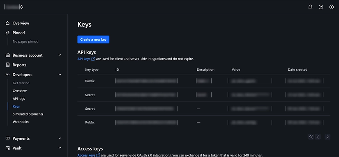This screenshot has width=339, height=157.
Task: Click the Access keys section heading
Action: 90,149
